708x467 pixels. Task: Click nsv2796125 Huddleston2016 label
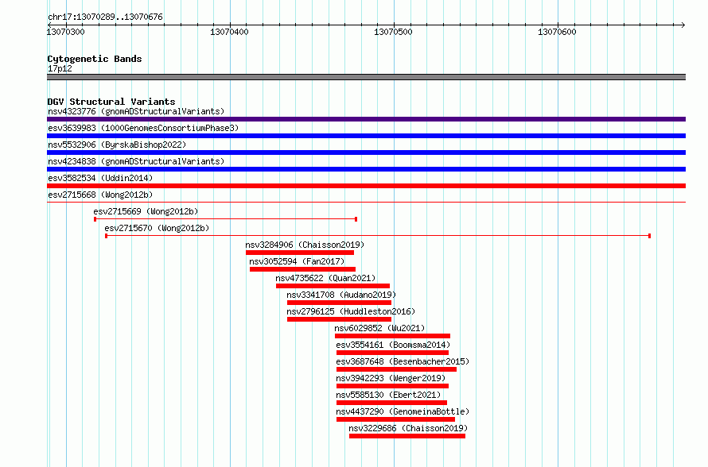(x=351, y=311)
